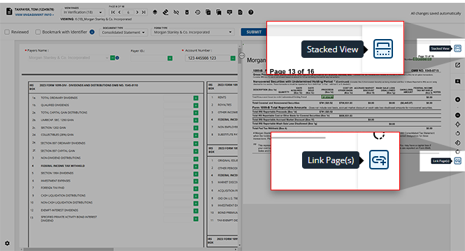Click green icon beside Account Number field

click(233, 59)
